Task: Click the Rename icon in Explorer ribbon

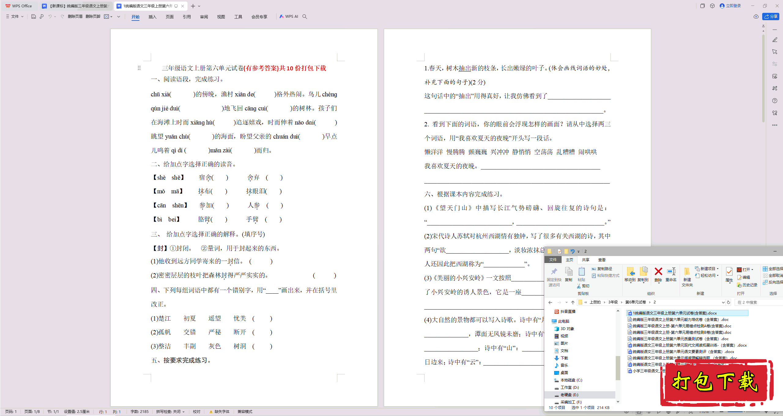Action: (x=671, y=271)
